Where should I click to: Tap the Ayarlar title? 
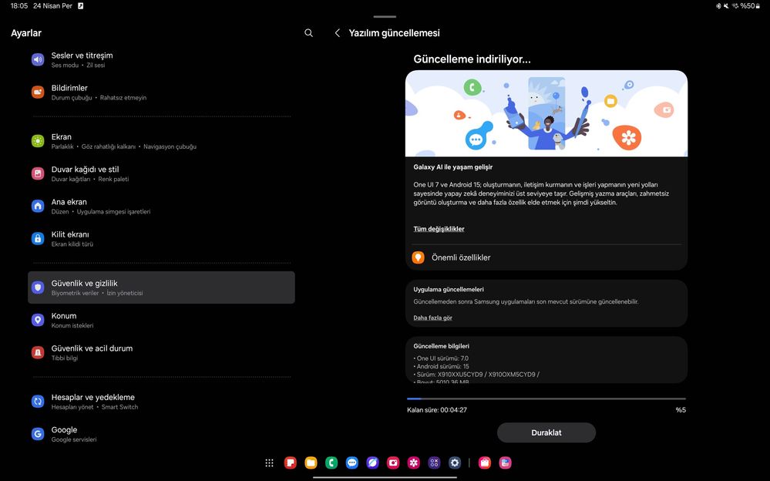click(26, 33)
